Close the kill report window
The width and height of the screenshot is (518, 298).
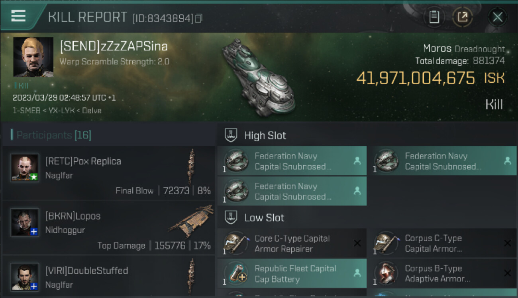(x=497, y=17)
